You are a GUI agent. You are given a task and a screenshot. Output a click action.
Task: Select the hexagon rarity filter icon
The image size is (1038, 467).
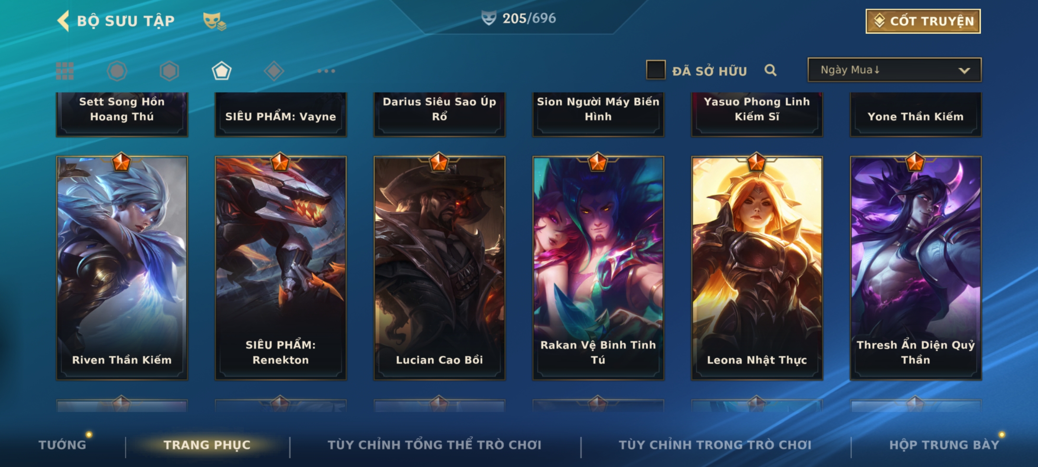(169, 71)
